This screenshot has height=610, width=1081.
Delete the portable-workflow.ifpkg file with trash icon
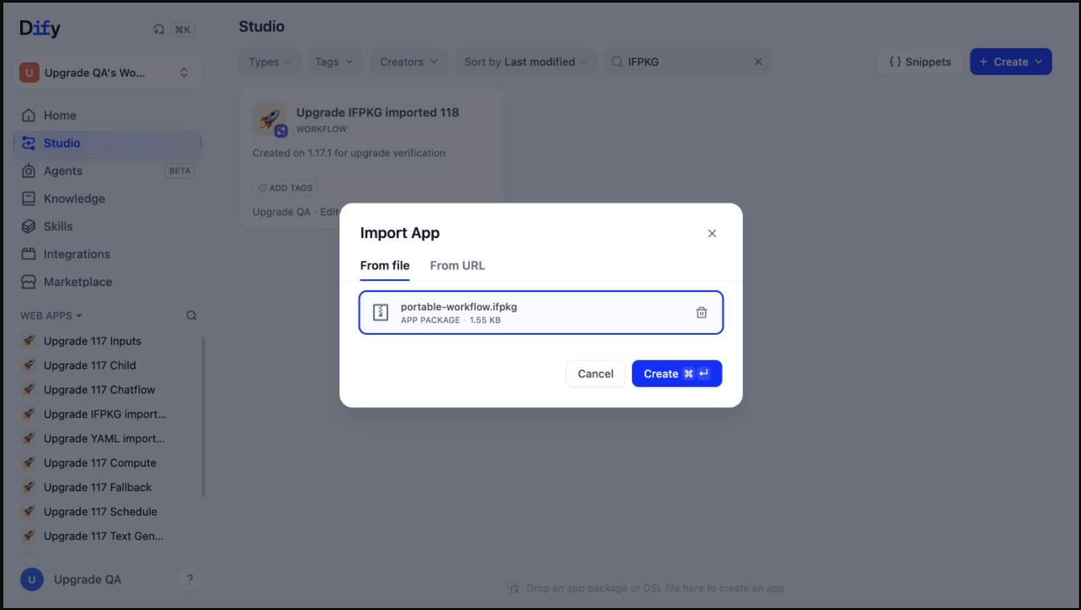[x=701, y=313]
